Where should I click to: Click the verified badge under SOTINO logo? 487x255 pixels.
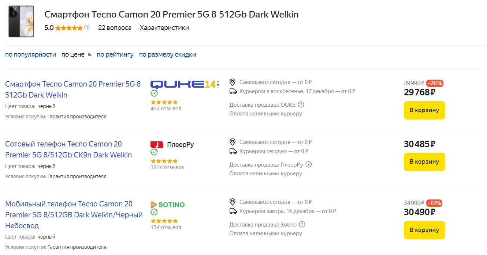tap(154, 212)
